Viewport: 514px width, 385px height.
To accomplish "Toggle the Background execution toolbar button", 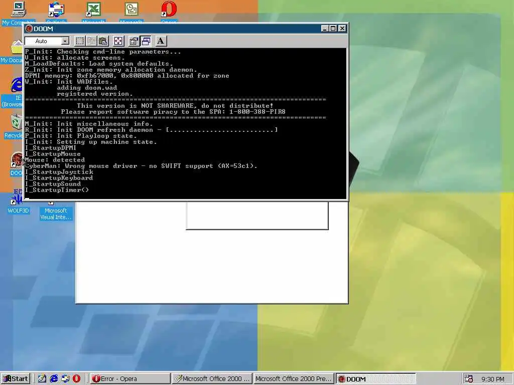I will coord(146,41).
